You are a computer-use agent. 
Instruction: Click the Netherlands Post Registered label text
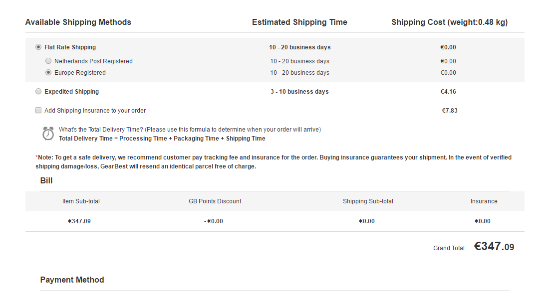click(93, 61)
